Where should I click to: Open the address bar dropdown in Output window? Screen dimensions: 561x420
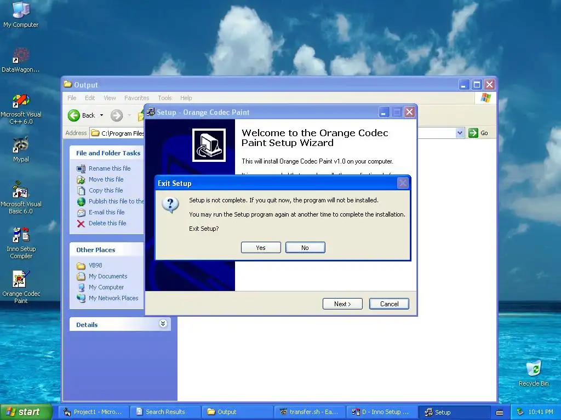click(460, 133)
